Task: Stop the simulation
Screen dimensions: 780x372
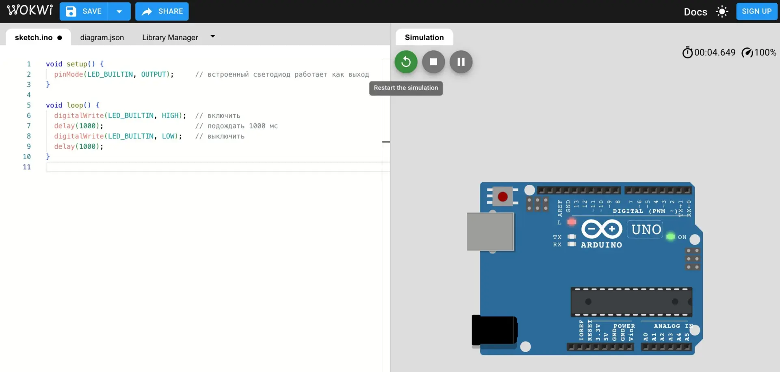Action: 433,62
